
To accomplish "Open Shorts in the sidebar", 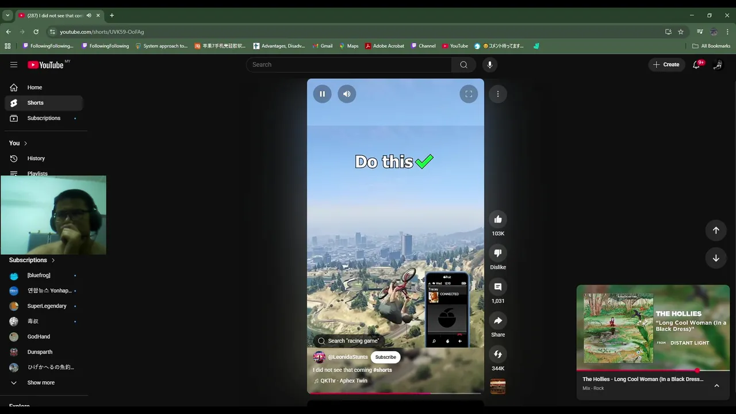I will (x=44, y=103).
